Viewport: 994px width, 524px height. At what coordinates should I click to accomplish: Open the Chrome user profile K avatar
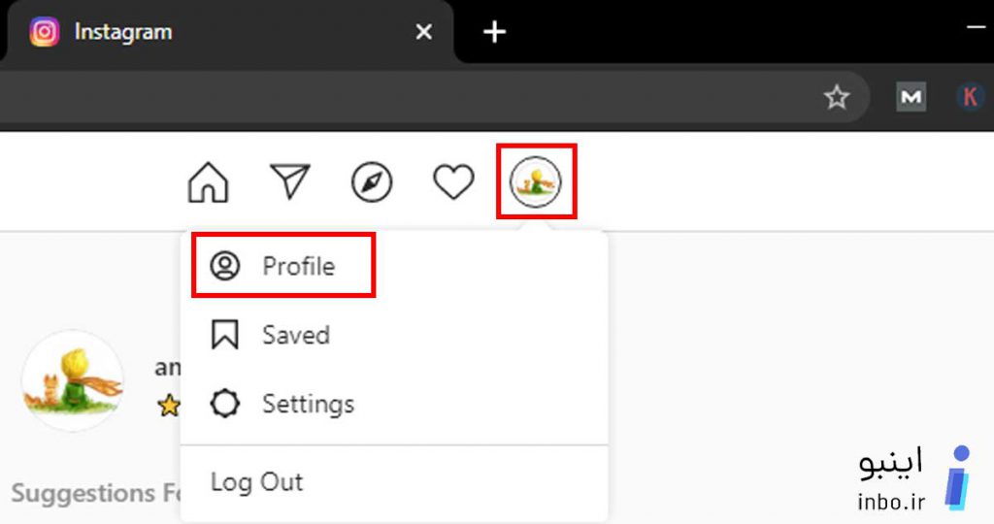point(970,97)
